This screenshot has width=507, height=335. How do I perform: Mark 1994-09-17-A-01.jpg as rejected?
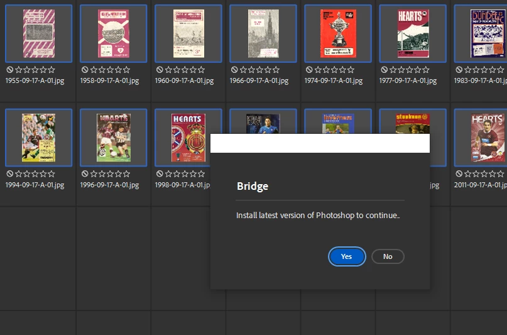coord(9,173)
